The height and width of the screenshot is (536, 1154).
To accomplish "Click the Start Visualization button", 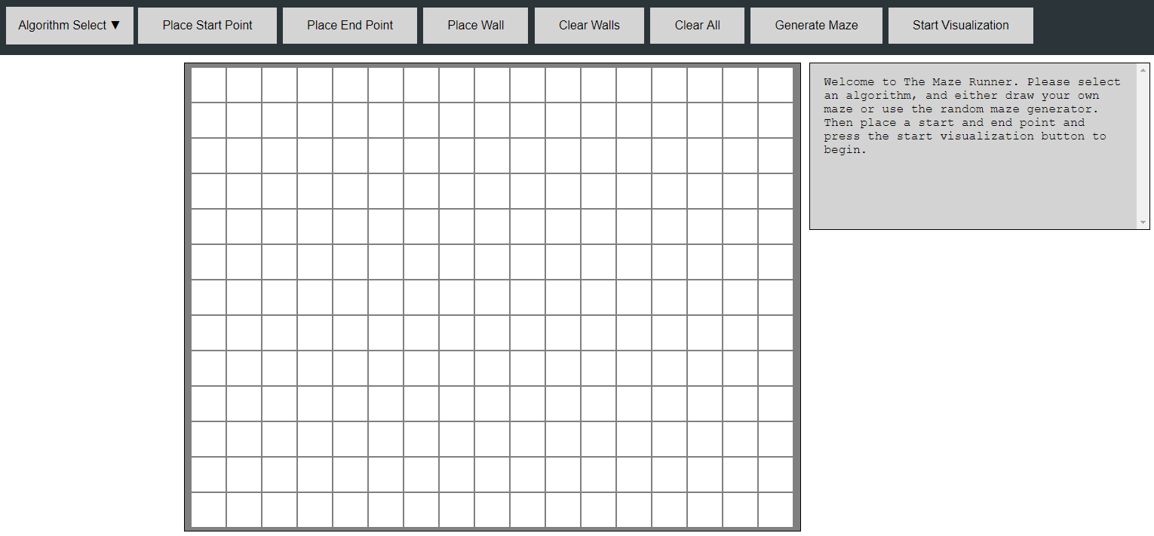I will [x=960, y=26].
